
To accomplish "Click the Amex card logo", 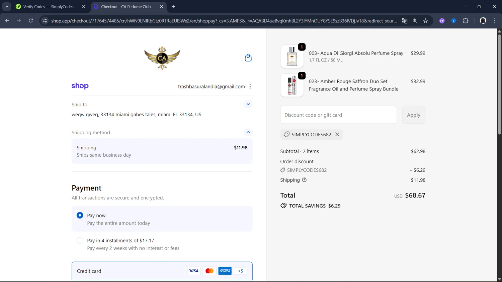I will coord(225,271).
